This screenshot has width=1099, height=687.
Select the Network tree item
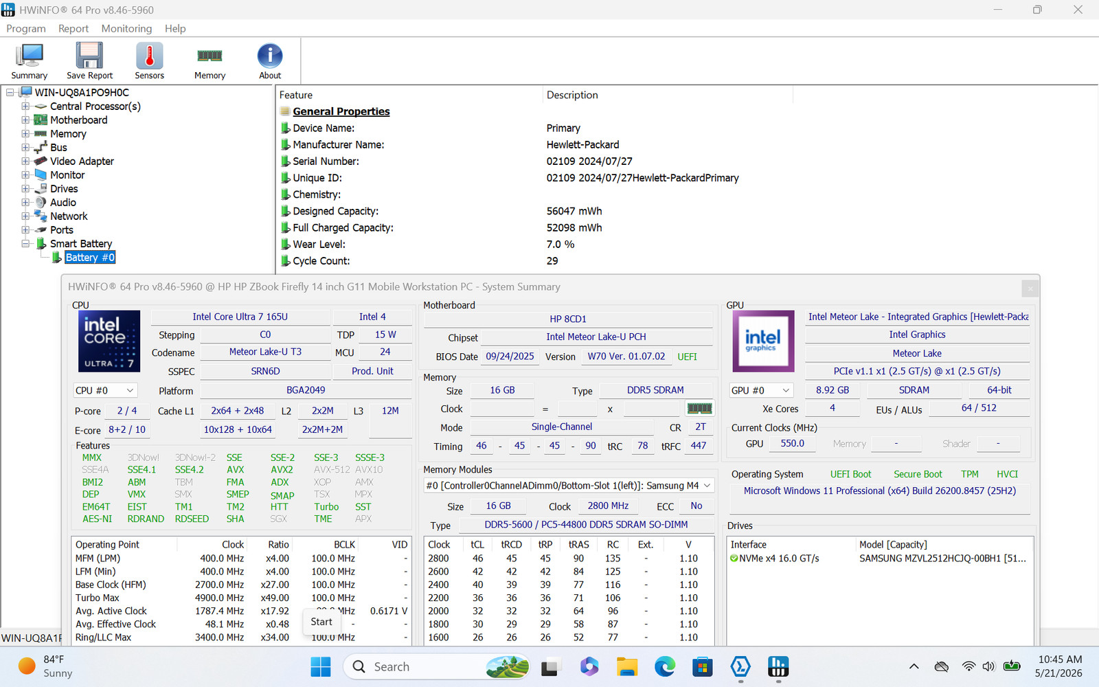pos(69,216)
